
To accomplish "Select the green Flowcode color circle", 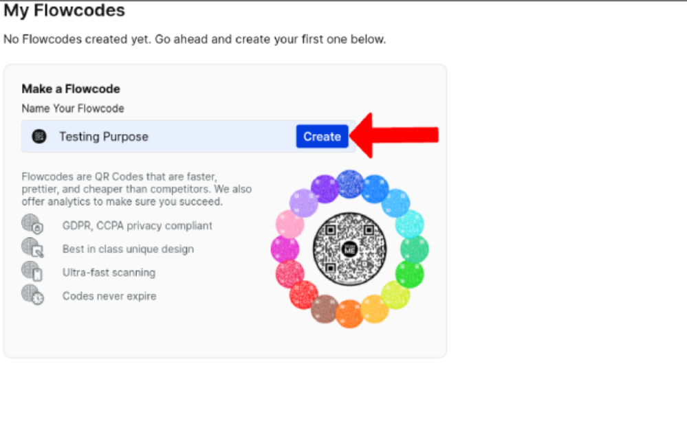I will coord(410,274).
